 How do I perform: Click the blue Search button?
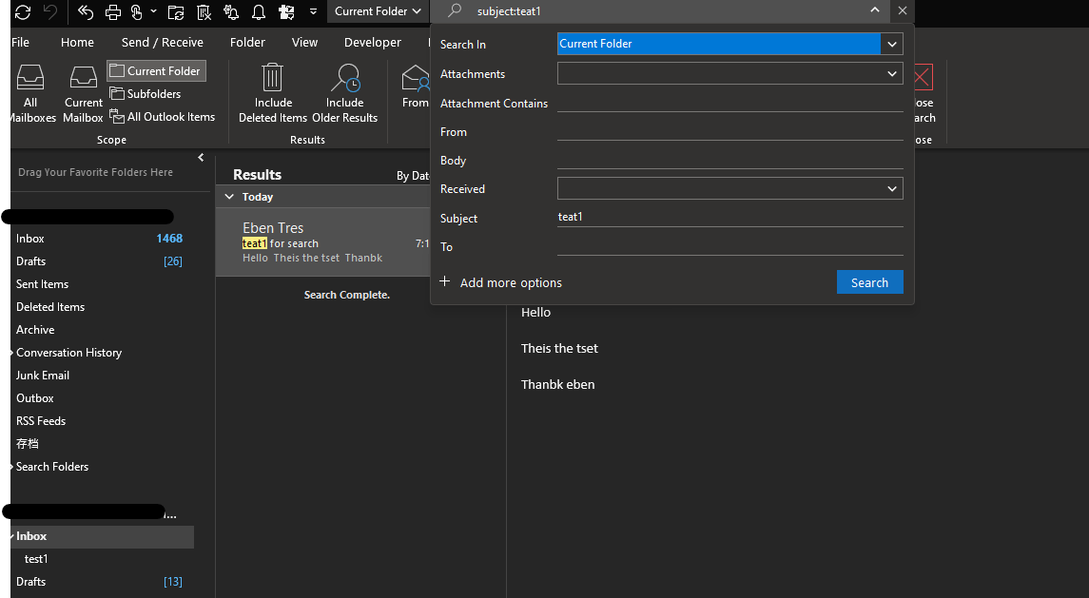pos(869,282)
